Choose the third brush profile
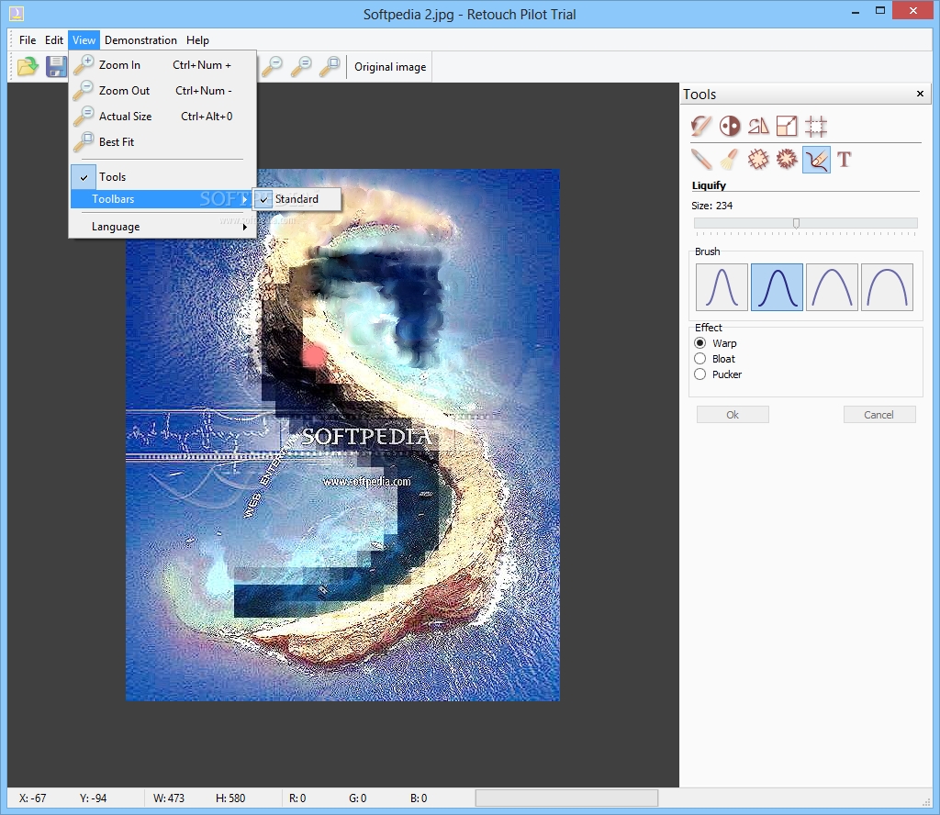Screen dimensions: 940x815 tap(832, 287)
